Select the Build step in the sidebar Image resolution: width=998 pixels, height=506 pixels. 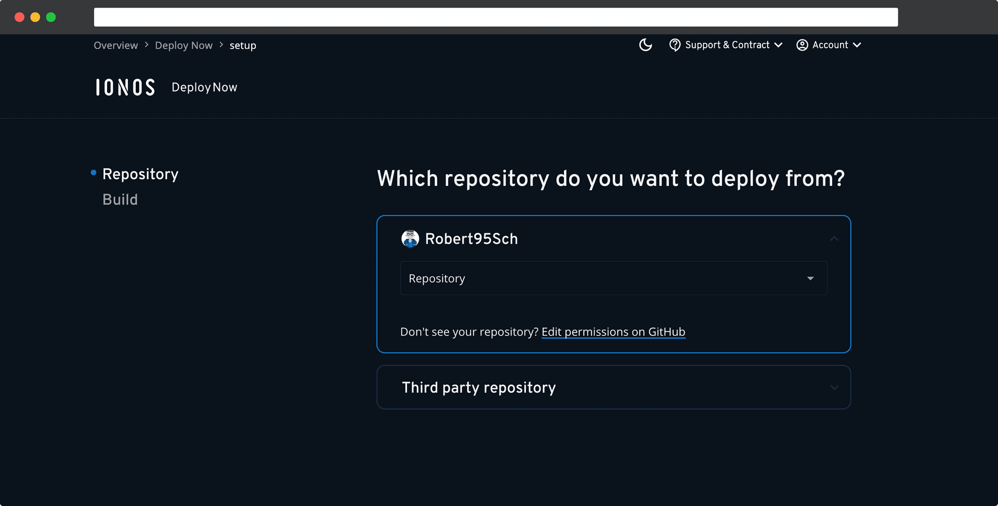[x=120, y=199]
